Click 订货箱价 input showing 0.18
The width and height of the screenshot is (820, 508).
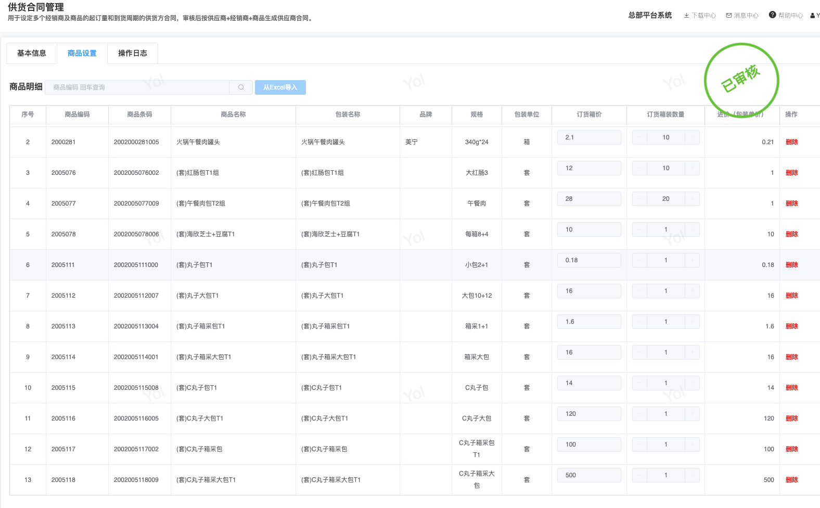point(588,260)
